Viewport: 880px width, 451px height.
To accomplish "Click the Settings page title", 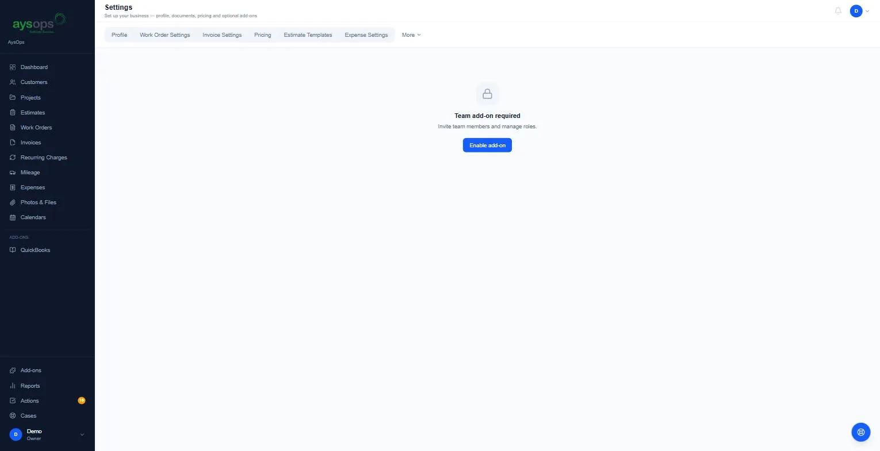I will 118,7.
